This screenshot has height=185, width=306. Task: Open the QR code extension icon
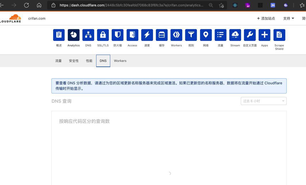(x=260, y=5)
